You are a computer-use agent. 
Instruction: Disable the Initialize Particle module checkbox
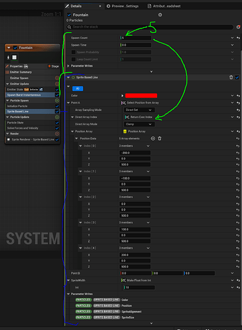point(57,106)
